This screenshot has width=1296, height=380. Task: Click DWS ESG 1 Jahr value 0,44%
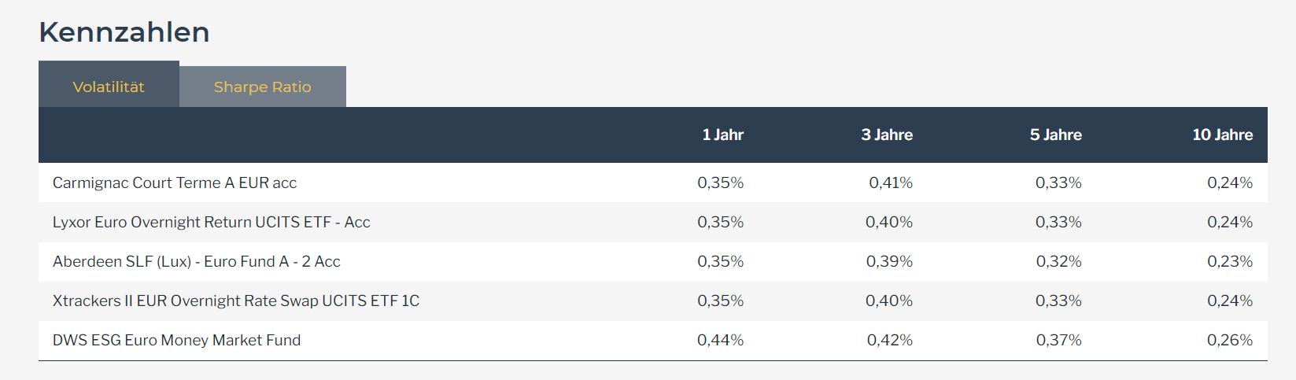click(x=720, y=340)
